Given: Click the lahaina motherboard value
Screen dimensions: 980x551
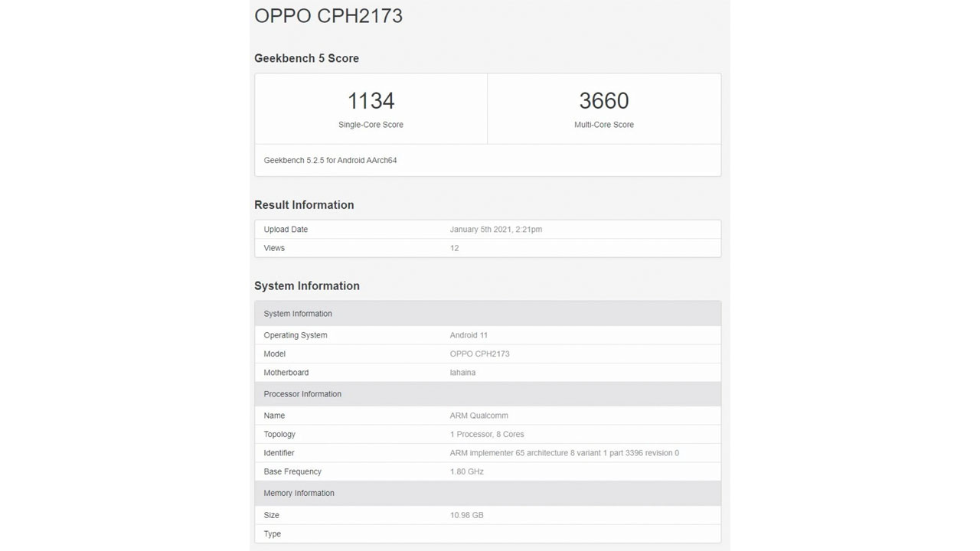Looking at the screenshot, I should 462,373.
